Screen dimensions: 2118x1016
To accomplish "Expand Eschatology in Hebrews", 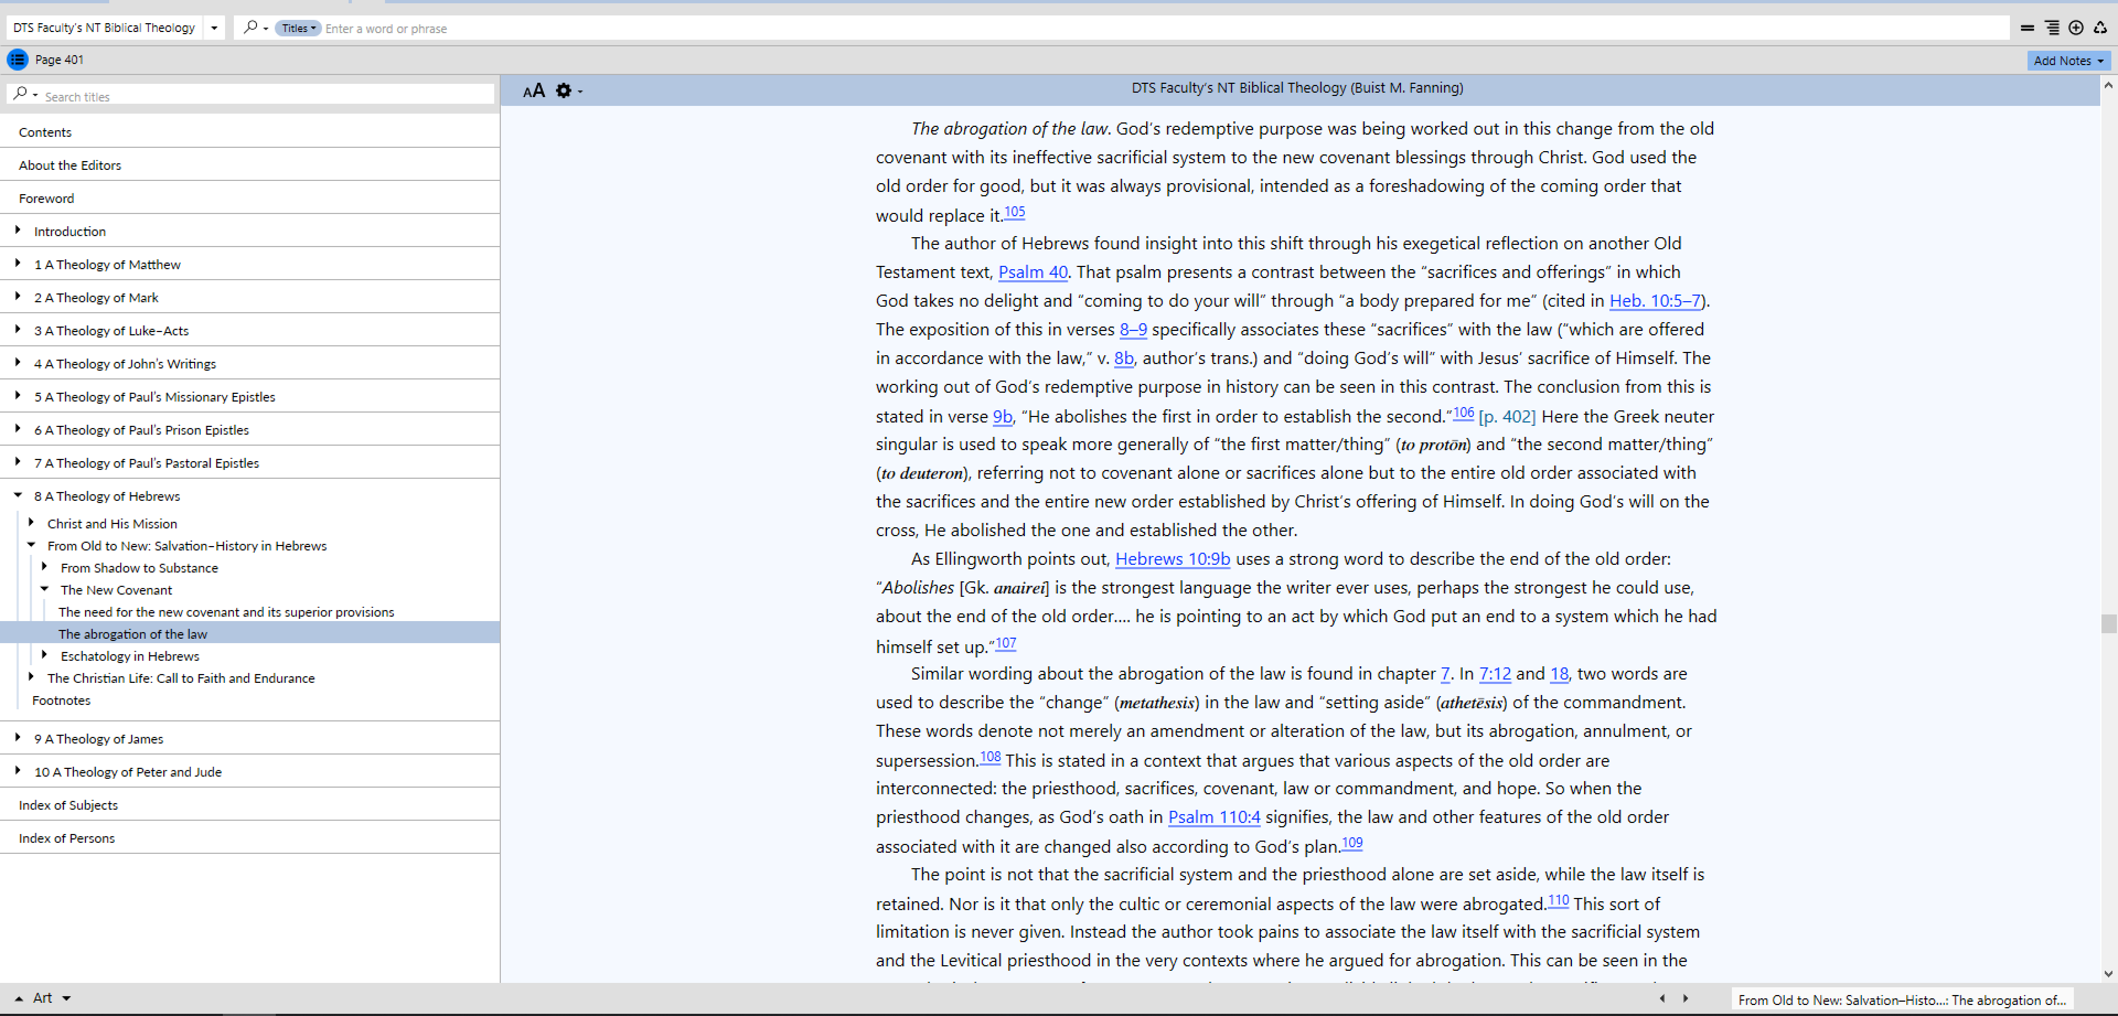I will (44, 655).
